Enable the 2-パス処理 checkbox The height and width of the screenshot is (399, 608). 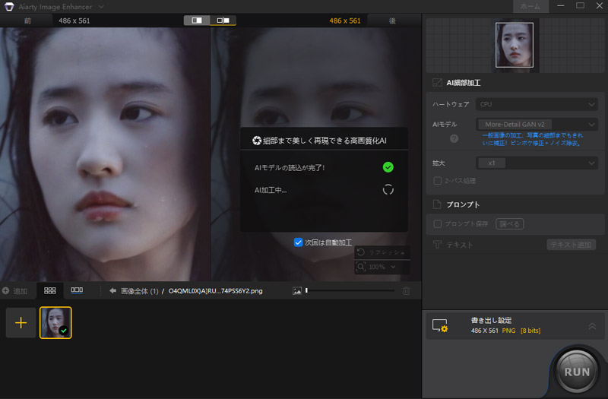pos(437,181)
